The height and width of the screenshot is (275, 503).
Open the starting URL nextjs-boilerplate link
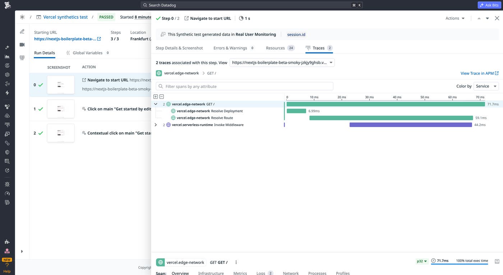pos(68,39)
